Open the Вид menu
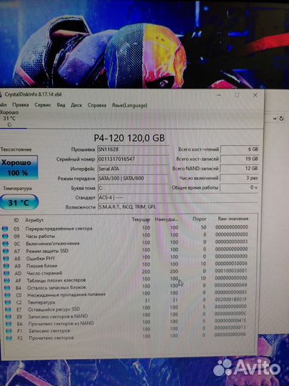 tap(61, 105)
